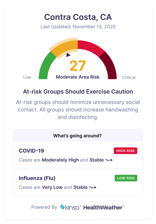The image size is (156, 224).
Task: Click the Contra Costa, CA title
Action: pyautogui.click(x=78, y=17)
